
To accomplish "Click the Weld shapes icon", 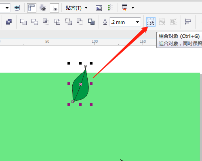I will pyautogui.click(x=23, y=22).
